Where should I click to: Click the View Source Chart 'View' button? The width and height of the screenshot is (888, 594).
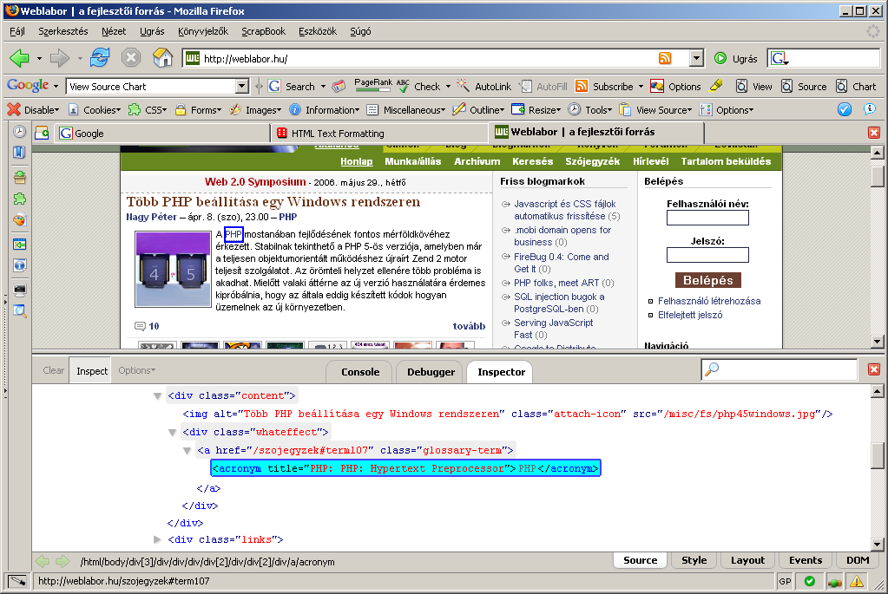coord(753,87)
